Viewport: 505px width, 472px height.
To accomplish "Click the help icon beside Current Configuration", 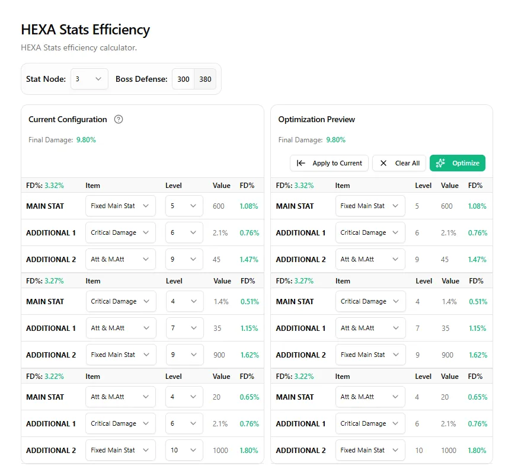I will click(x=119, y=120).
